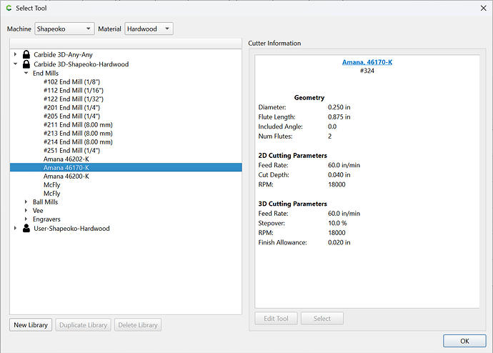Click the Num Flutes value 2
493x353 pixels.
329,136
